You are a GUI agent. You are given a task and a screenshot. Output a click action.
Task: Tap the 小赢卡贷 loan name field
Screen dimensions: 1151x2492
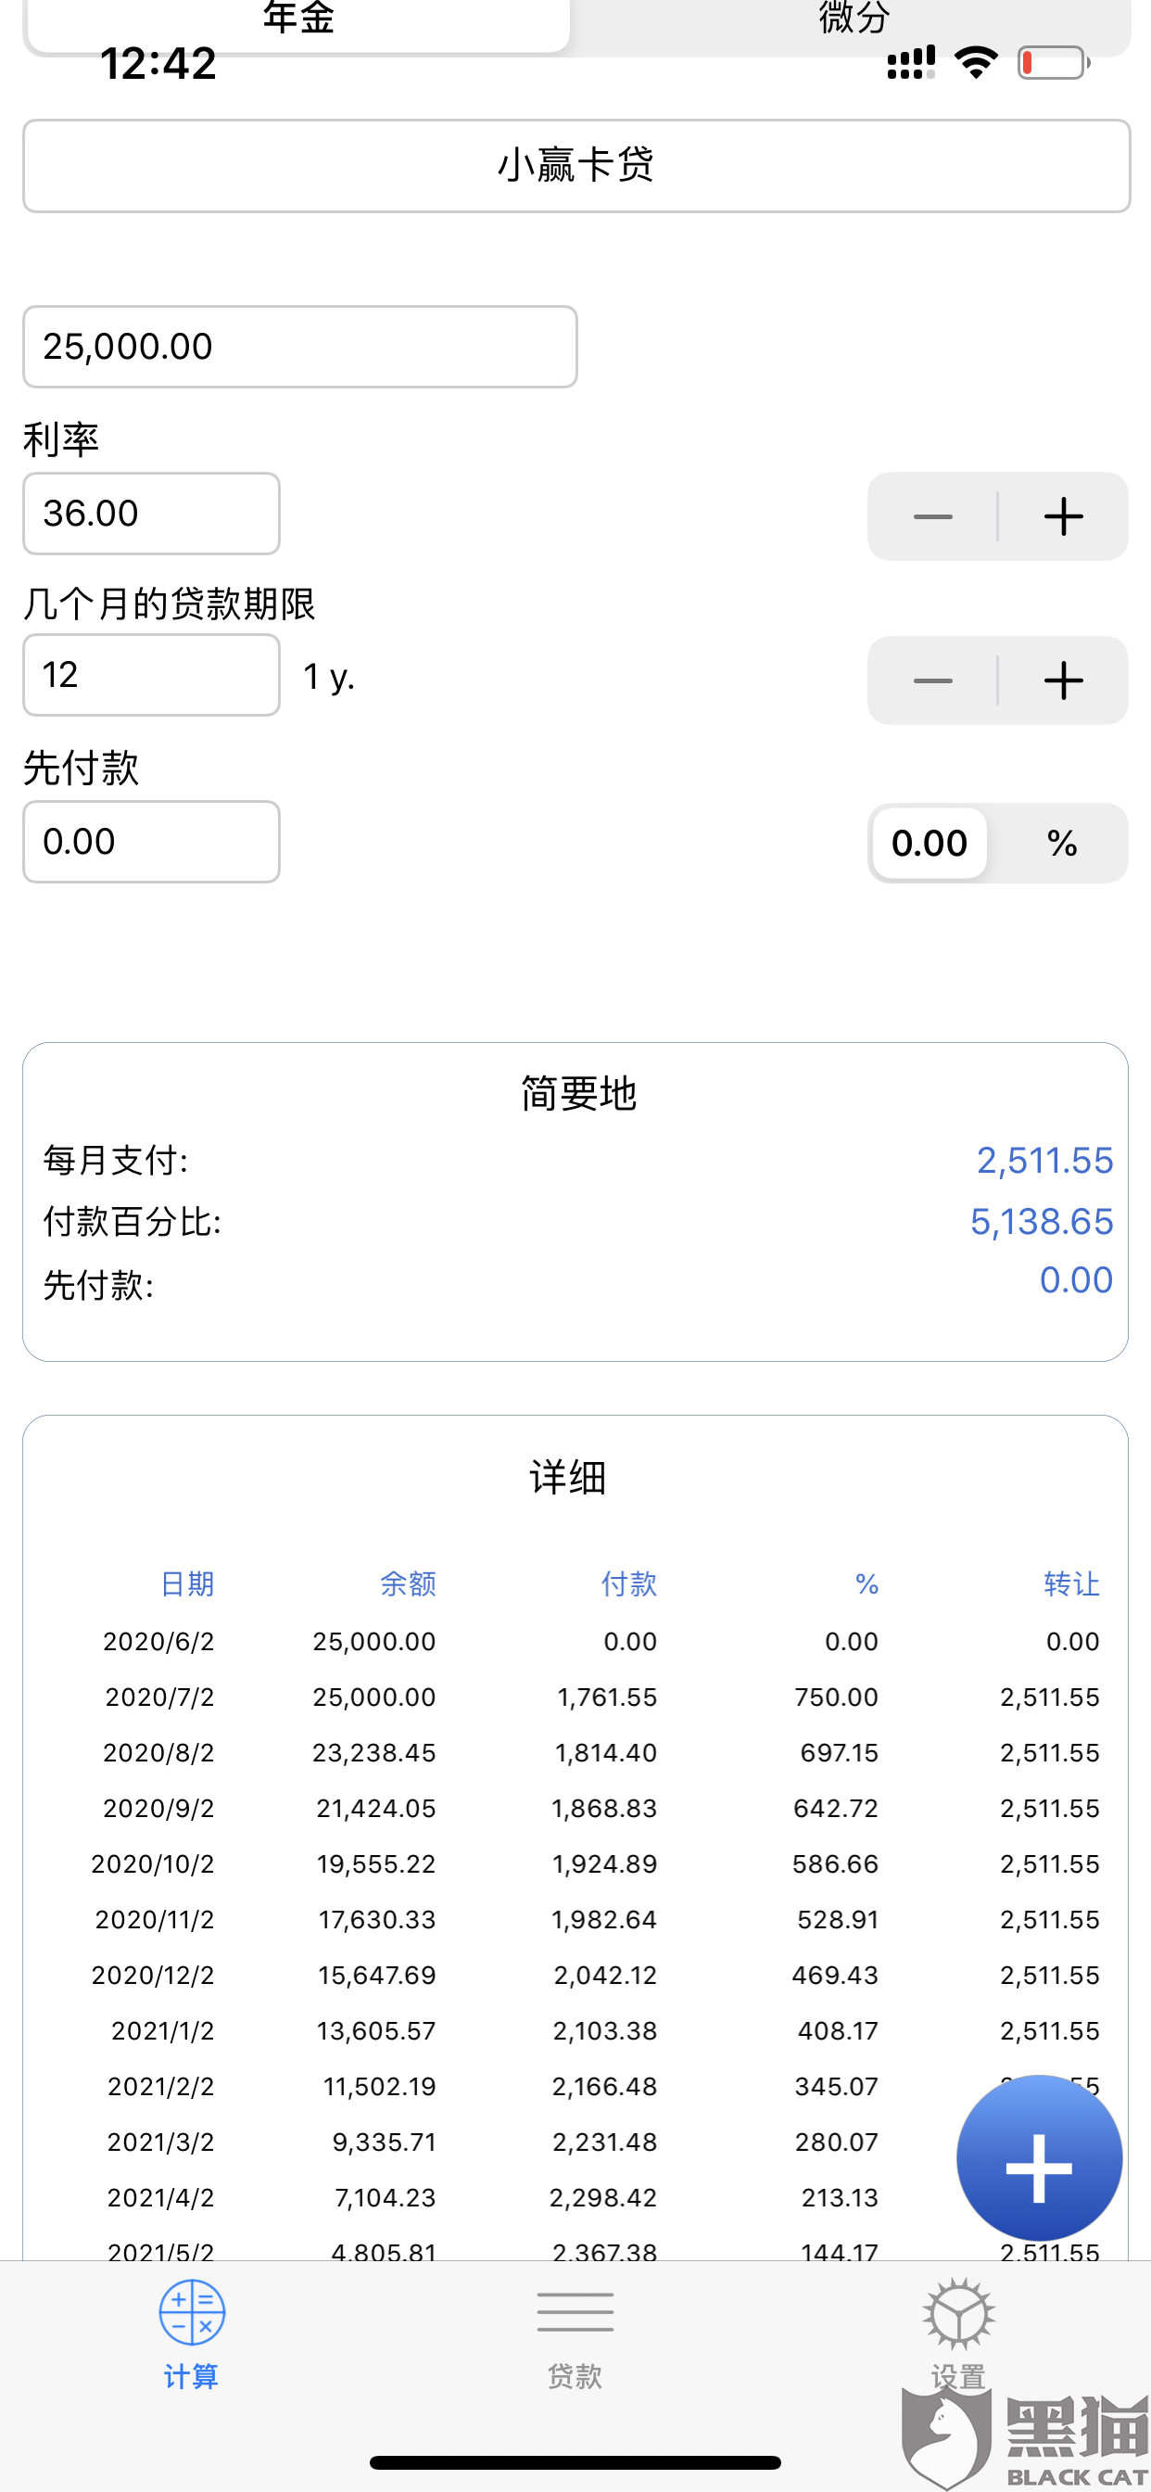(x=576, y=165)
